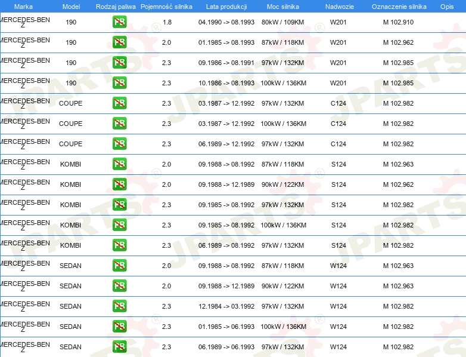Click the Rodzaj paliwa column header
This screenshot has height=357, width=466.
click(x=116, y=7)
